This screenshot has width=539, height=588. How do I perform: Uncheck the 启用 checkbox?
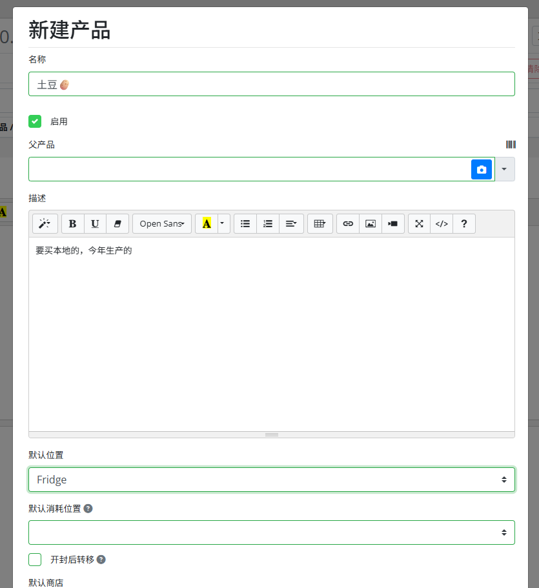coord(35,121)
